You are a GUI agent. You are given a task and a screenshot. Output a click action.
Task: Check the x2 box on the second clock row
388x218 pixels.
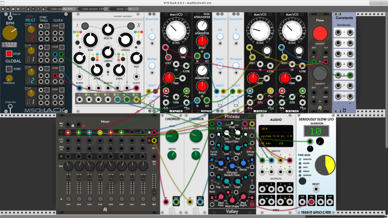[26, 46]
